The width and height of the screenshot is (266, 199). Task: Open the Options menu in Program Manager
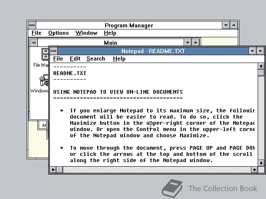59,33
